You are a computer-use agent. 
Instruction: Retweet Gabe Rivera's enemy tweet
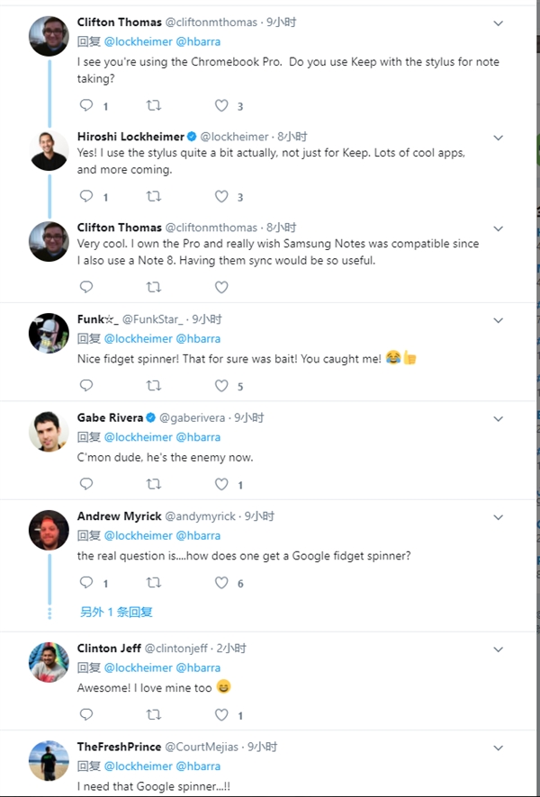[154, 484]
